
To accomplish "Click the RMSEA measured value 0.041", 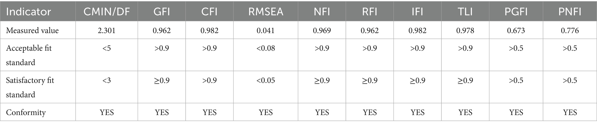I will tap(266, 31).
